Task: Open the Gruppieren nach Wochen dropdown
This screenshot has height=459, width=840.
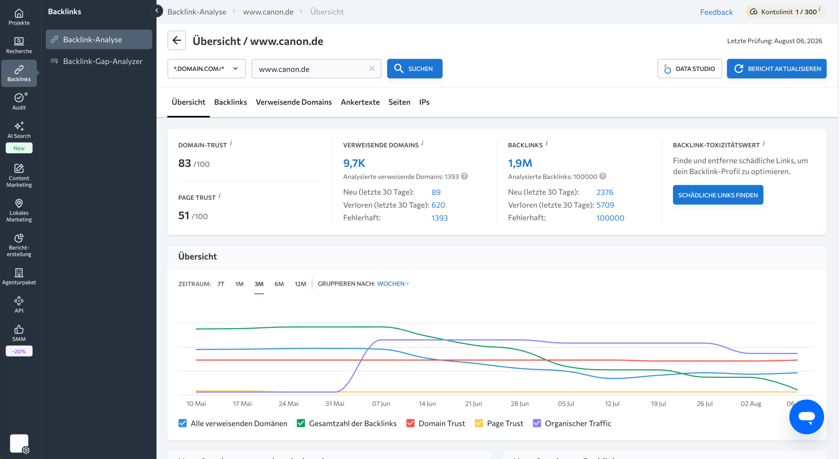Action: point(393,284)
